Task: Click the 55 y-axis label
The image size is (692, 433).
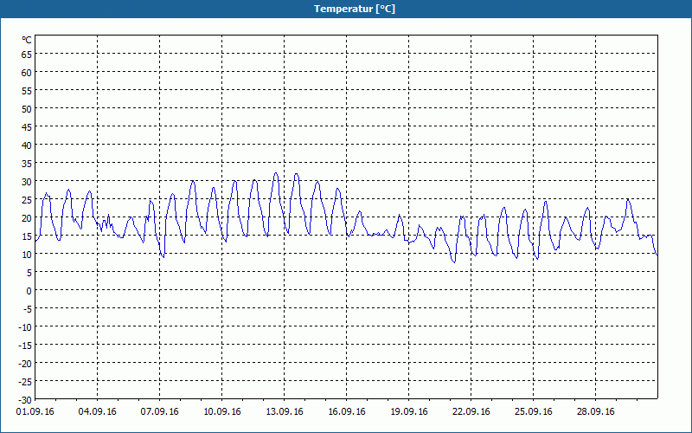Action: click(27, 91)
